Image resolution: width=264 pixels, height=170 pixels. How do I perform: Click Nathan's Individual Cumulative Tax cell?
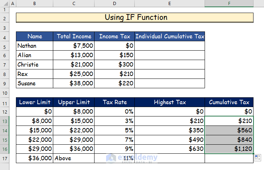pos(169,46)
